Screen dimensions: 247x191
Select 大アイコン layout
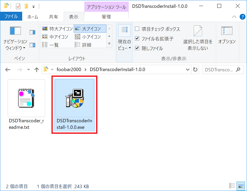click(90, 29)
